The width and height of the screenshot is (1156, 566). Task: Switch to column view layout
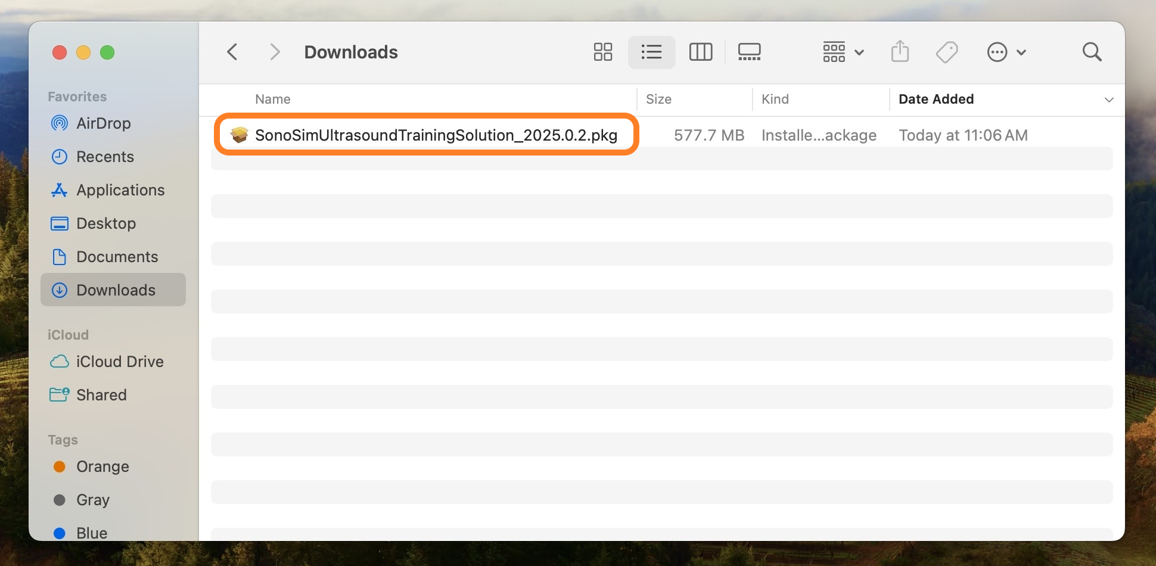click(700, 52)
